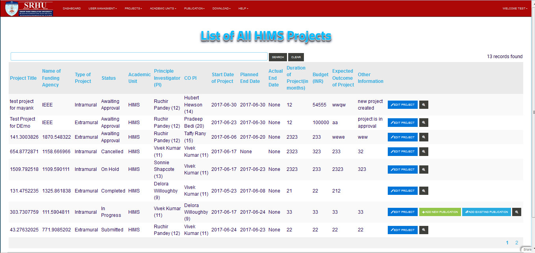Edit project 1509.792518

pos(403,169)
